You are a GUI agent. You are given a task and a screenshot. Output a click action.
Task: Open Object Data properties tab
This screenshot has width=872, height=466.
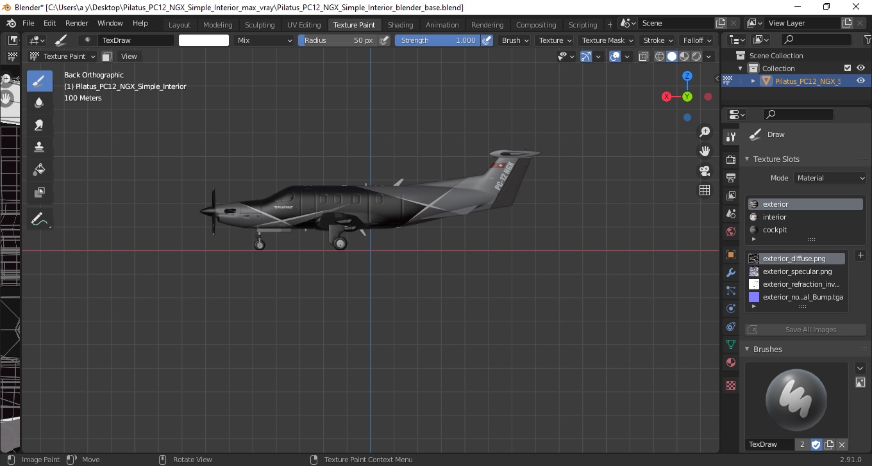(x=730, y=344)
